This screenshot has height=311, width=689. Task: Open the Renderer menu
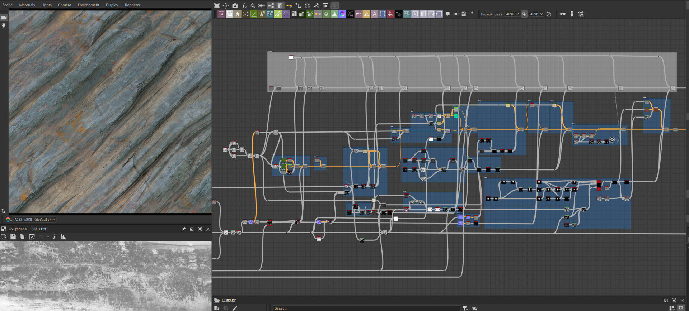coord(132,5)
